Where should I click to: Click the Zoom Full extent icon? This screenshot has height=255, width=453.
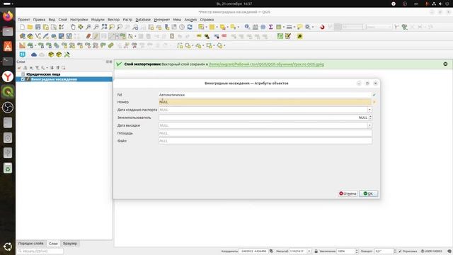pyautogui.click(x=104, y=27)
